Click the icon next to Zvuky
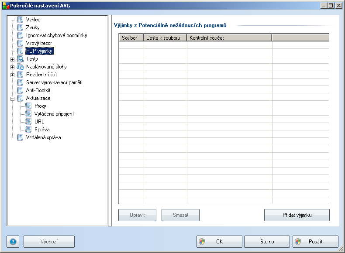Screen dimensions: 345x253 [x=20, y=27]
